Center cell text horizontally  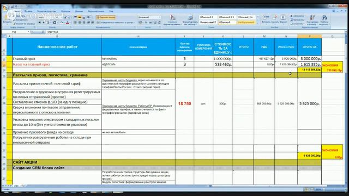[x=80, y=22]
